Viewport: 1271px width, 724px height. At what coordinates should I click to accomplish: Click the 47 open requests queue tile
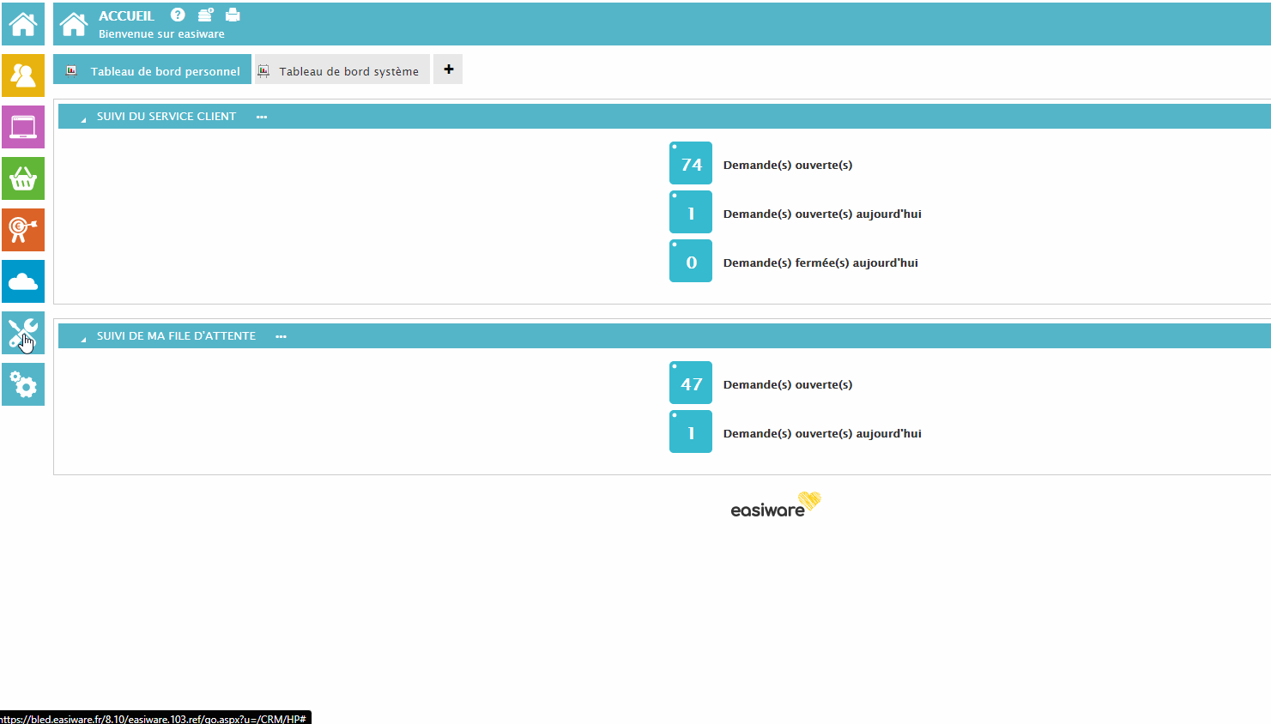coord(691,383)
